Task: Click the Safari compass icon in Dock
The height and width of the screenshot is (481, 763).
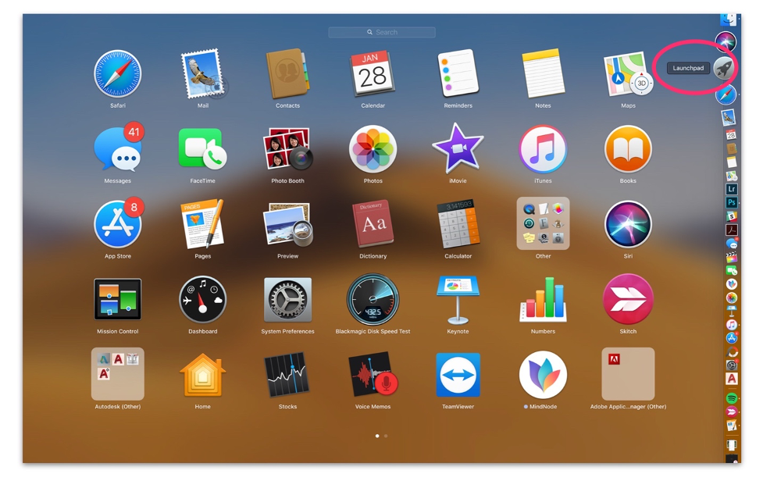Action: coord(726,94)
